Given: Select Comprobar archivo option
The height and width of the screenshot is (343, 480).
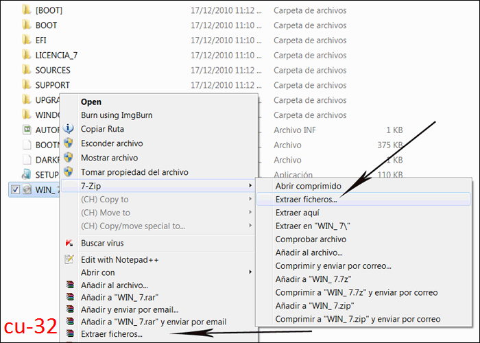Looking at the screenshot, I should [311, 239].
